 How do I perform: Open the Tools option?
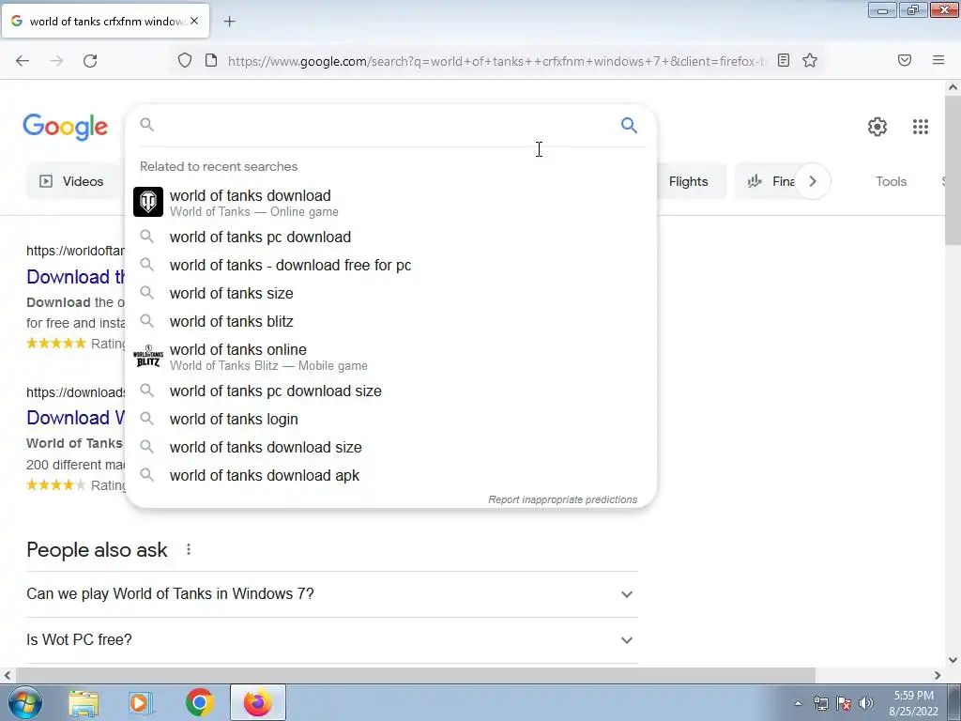coord(891,181)
